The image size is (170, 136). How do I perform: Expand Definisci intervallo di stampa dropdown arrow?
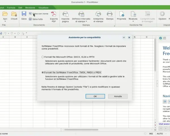(x=86, y=21)
